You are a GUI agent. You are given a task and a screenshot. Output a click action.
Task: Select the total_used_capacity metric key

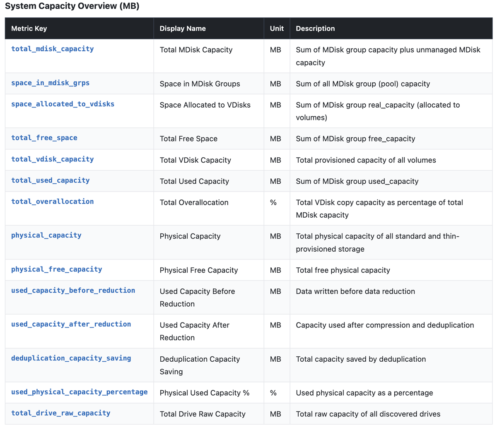point(51,180)
